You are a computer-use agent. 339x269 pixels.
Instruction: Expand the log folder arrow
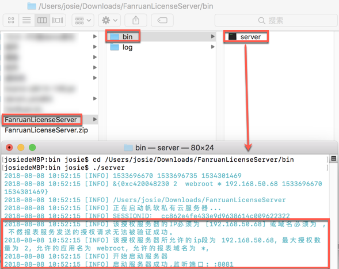(x=213, y=47)
